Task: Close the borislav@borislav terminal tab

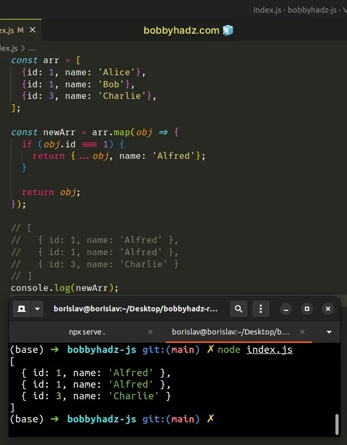Action: (x=302, y=332)
